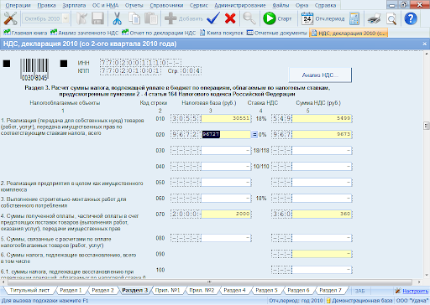Open the Прил. №1 sheet tab

[167, 291]
